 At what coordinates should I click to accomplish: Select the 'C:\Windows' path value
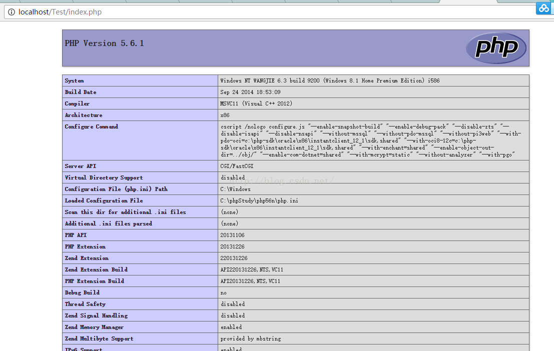[235, 189]
